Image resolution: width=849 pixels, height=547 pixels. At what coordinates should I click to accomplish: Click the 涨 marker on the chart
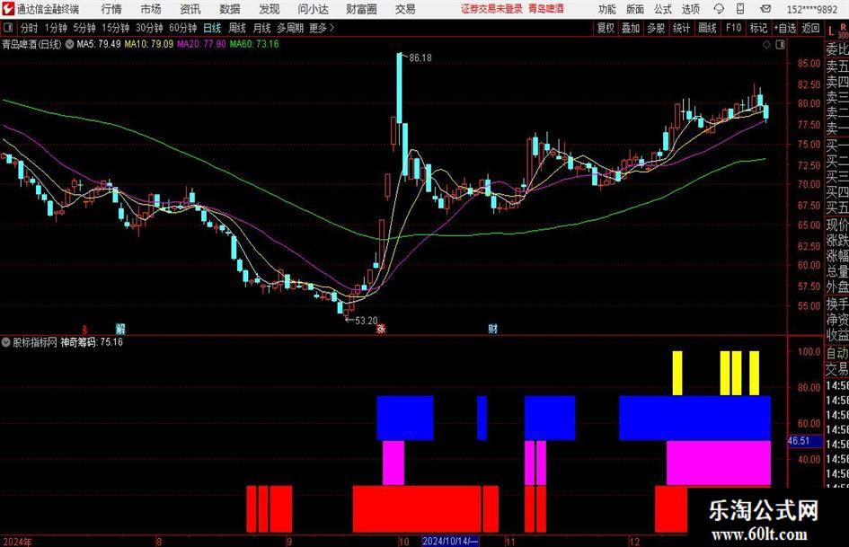[x=381, y=328]
